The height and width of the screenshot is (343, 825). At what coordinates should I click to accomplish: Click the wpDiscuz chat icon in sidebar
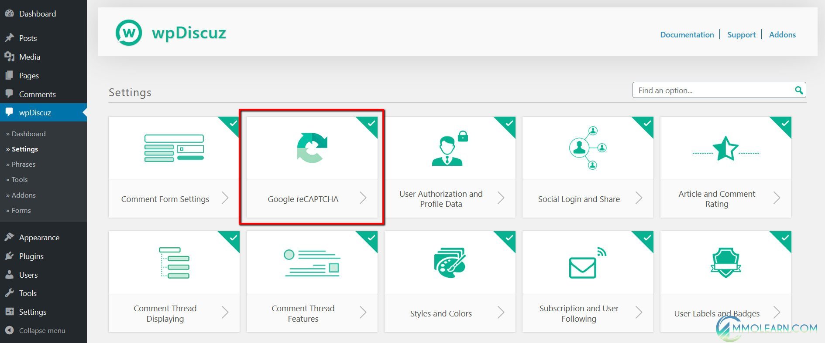tap(9, 112)
